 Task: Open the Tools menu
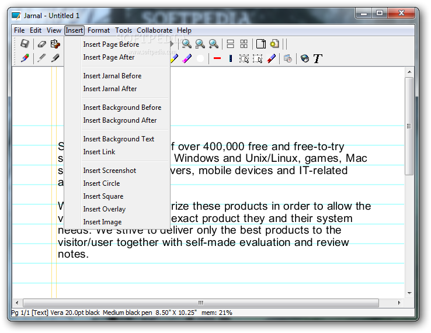tap(123, 30)
